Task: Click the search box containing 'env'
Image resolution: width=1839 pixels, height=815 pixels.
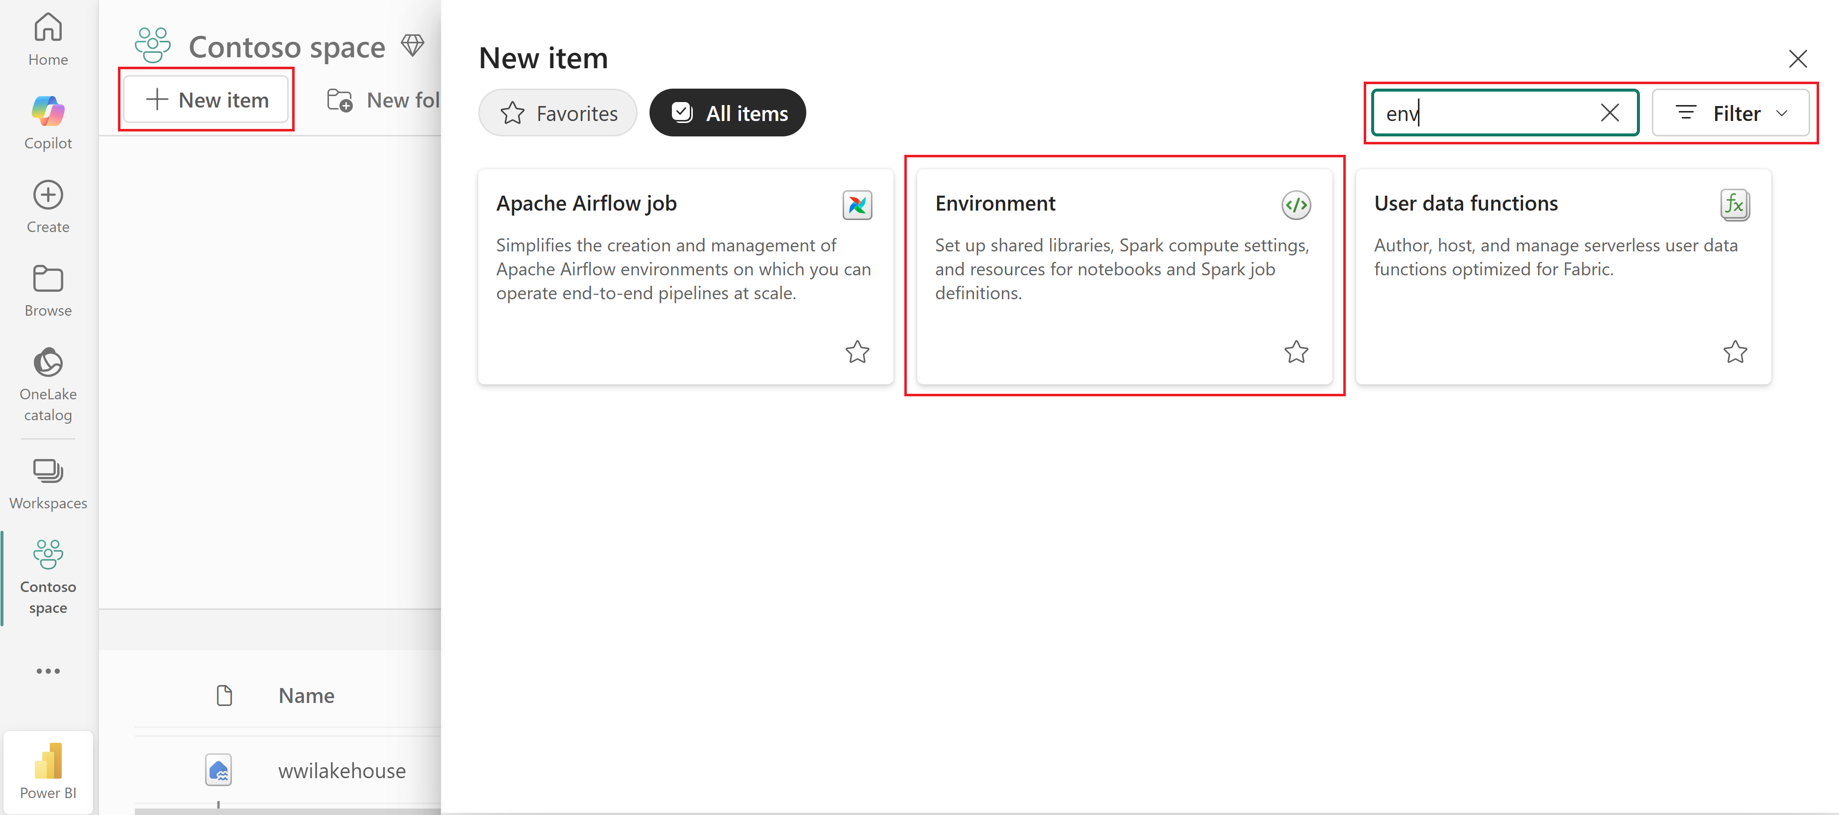Action: tap(1485, 113)
